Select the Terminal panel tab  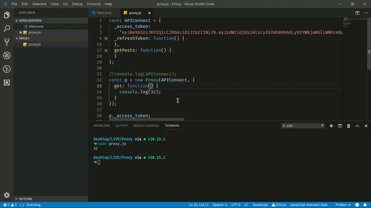coord(172,126)
